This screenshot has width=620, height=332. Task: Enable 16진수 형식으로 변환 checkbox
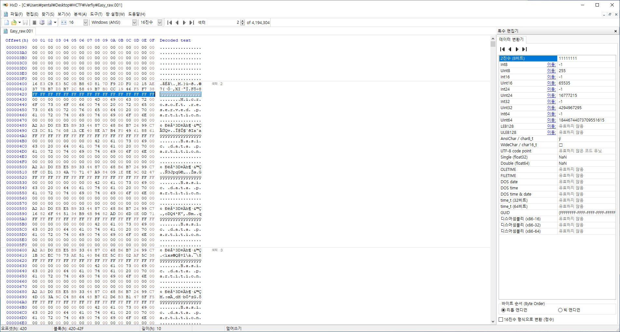click(501, 320)
